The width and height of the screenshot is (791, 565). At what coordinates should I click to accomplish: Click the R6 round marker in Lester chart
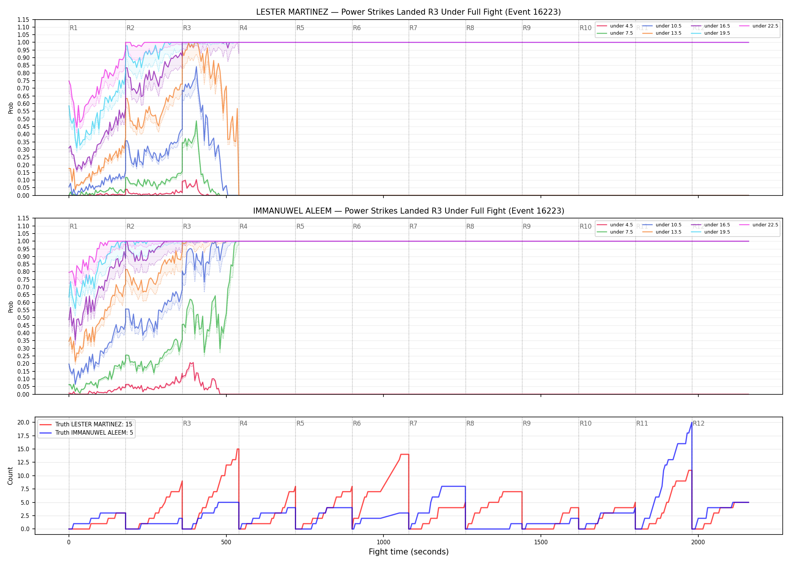click(x=357, y=28)
